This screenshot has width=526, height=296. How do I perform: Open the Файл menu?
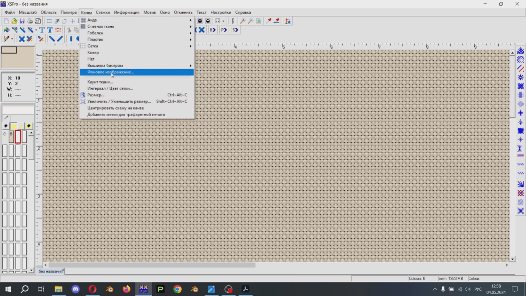tap(9, 12)
